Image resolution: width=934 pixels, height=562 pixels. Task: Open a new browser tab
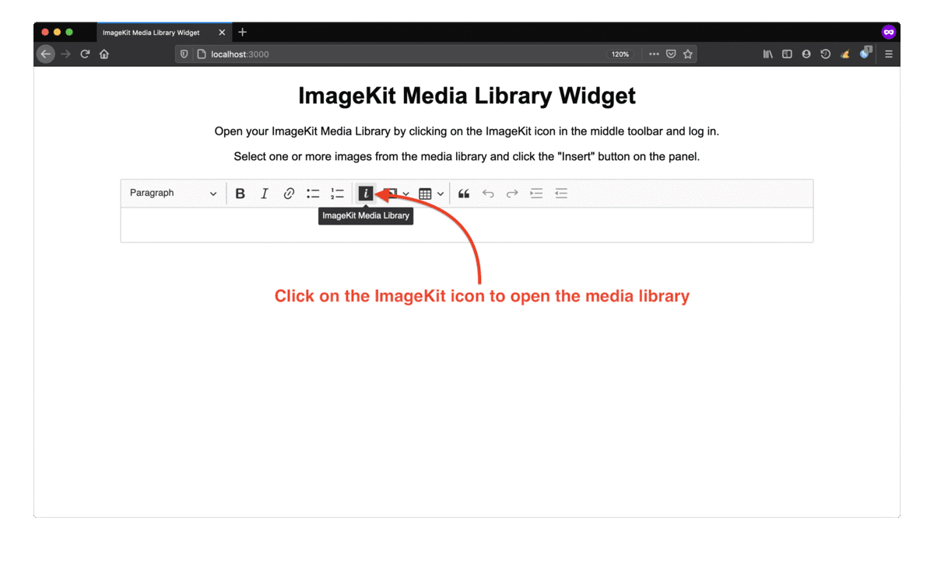point(243,32)
